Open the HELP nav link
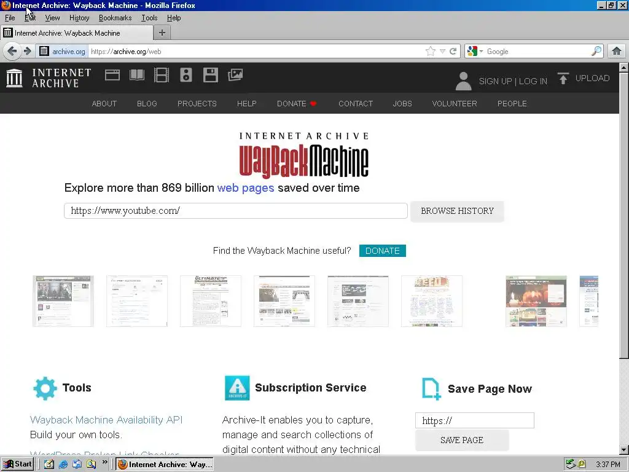629x472 pixels. [x=247, y=103]
